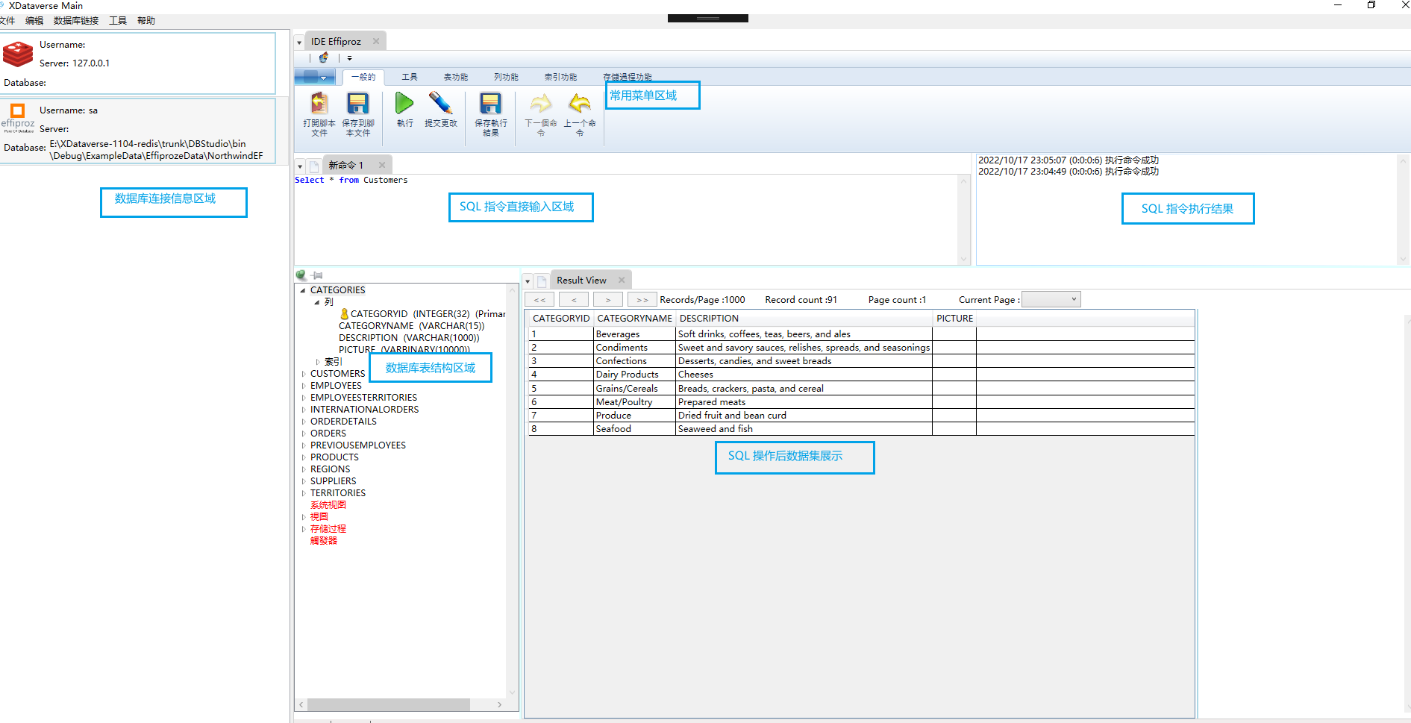Go to Next Command (下一個命令) arrow icon
The width and height of the screenshot is (1411, 723).
pos(541,104)
